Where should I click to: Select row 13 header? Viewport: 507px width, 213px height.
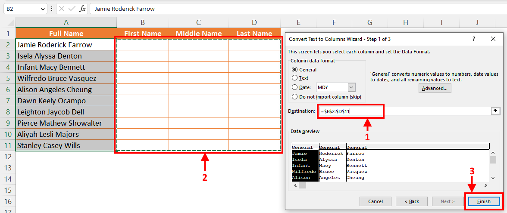tap(8, 168)
